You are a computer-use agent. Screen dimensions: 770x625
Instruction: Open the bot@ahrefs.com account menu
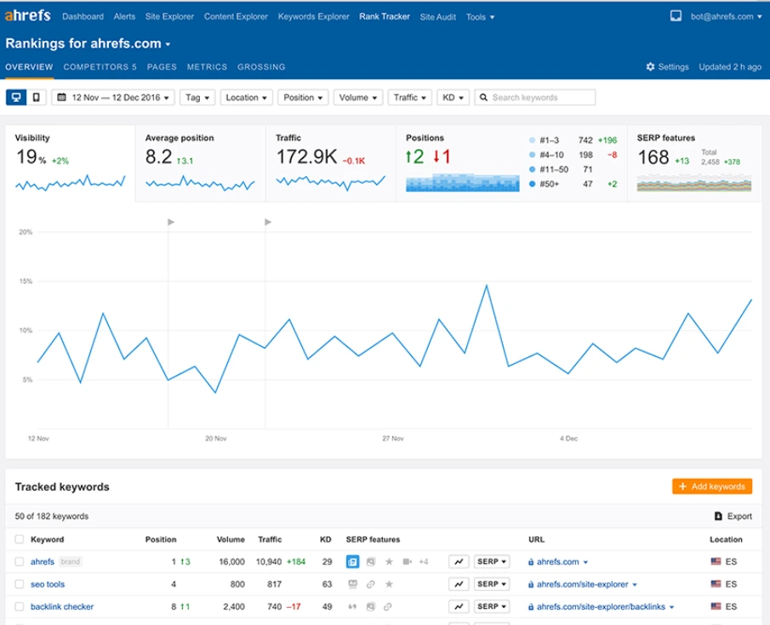[727, 16]
